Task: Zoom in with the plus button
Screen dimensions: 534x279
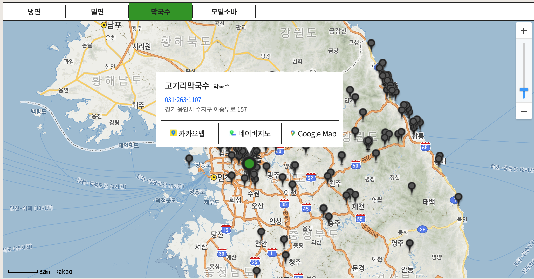Action: click(x=524, y=31)
